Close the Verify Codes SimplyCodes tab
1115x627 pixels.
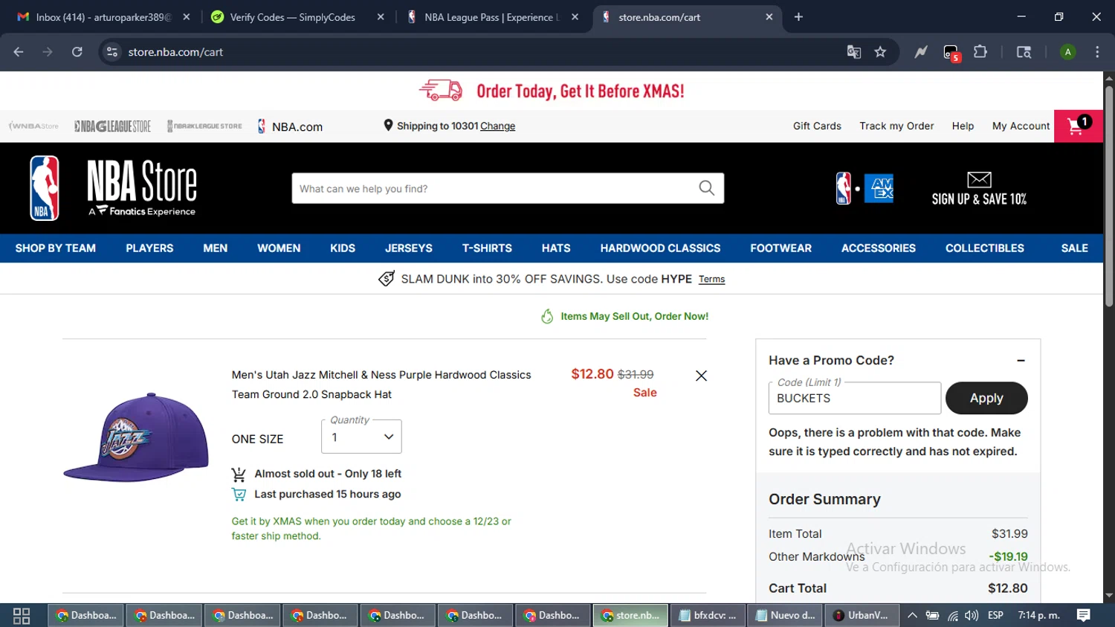pos(381,17)
